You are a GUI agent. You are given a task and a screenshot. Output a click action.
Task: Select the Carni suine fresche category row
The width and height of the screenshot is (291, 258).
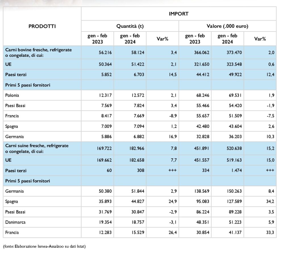tap(37, 148)
